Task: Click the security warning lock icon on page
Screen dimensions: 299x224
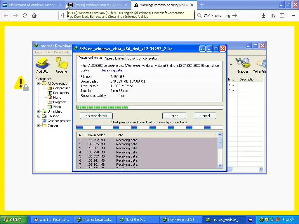Action: click(x=22, y=83)
